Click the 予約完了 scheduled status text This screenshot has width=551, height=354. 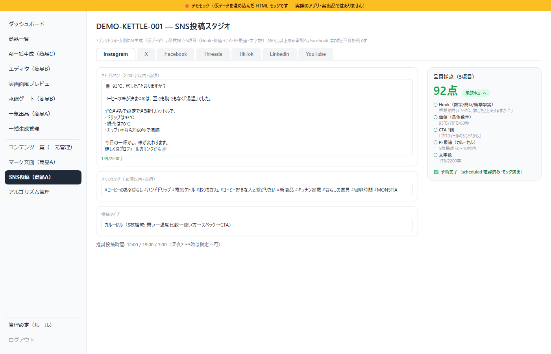point(482,172)
